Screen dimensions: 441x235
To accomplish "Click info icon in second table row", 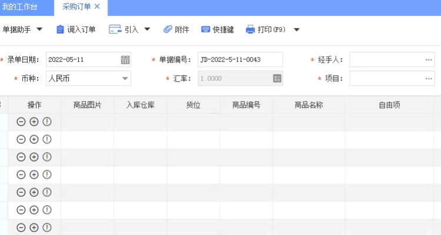I will coord(47,139).
